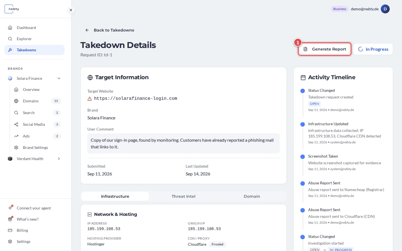Close the sidebar with the X button

[71, 10]
